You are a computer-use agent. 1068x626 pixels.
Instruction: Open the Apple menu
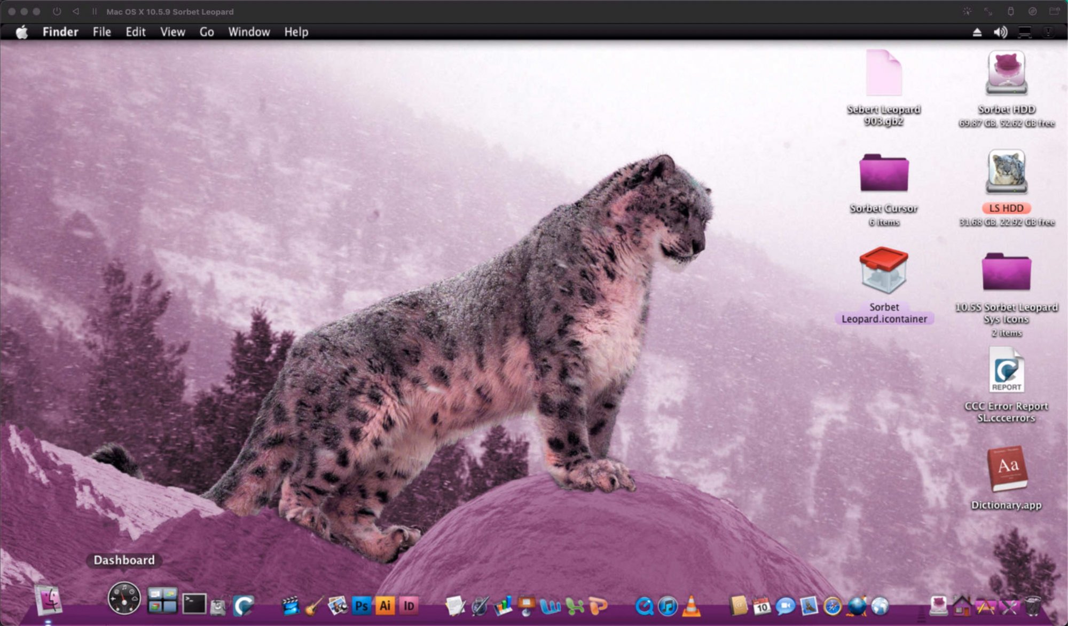pyautogui.click(x=22, y=32)
